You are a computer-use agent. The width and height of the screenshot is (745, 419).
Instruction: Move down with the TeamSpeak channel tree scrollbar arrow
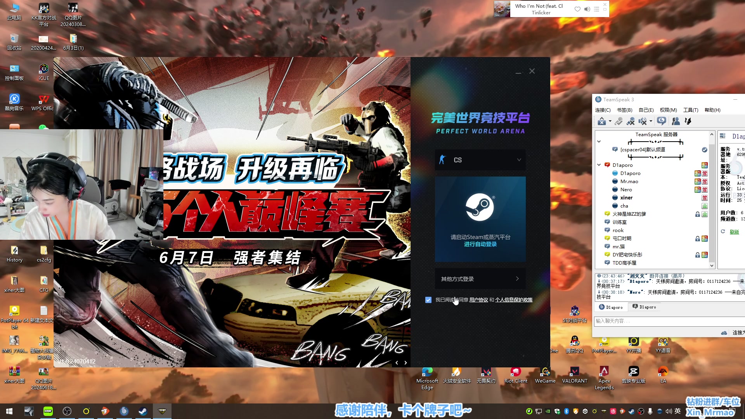[x=712, y=266]
